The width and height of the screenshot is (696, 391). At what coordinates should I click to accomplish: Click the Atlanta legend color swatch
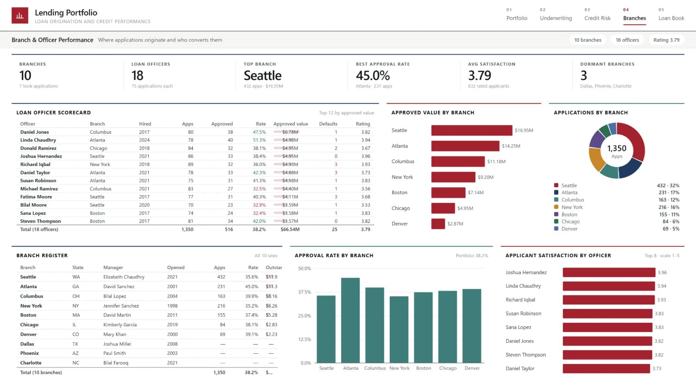point(556,192)
